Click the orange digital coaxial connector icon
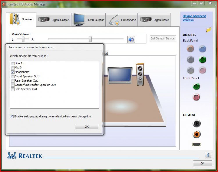 pos(196,134)
